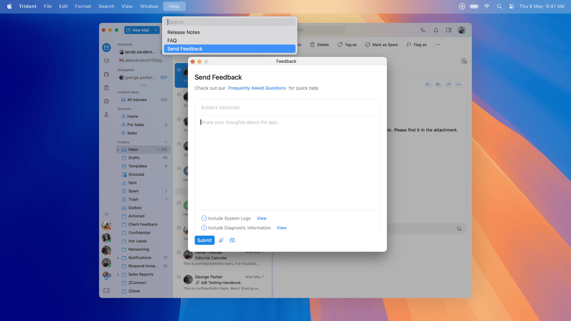
Task: Open the Frequently Asked Questions link
Action: click(x=257, y=88)
